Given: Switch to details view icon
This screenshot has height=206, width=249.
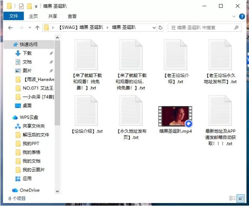Looking at the screenshot, I should [232, 198].
